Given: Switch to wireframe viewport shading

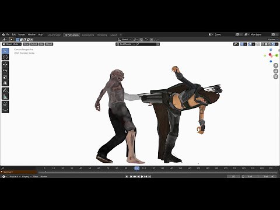Looking at the screenshot, I should 262,44.
